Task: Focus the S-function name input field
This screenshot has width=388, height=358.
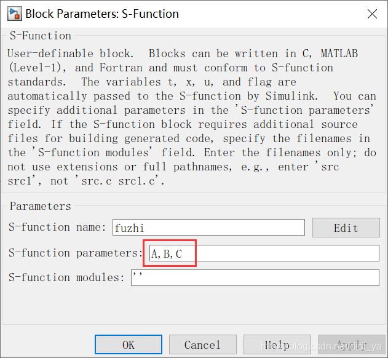Action: click(x=208, y=227)
